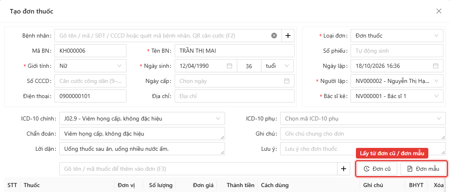Expand the Bác sĩ kê dropdown

pyautogui.click(x=397, y=96)
